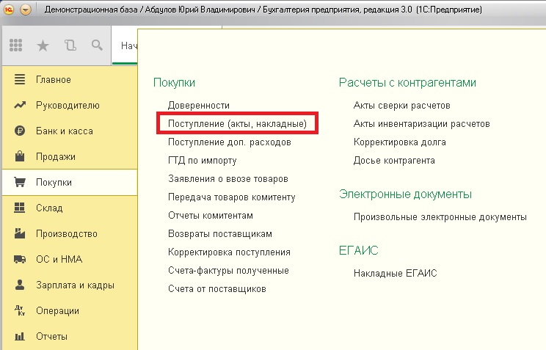Open Счета-фактуры полученные
The width and height of the screenshot is (546, 350).
tap(228, 271)
